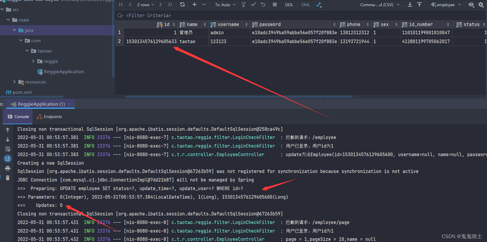Screen dimensions: 487x242
Task: Select the taotao name cell
Action: [x=193, y=42]
